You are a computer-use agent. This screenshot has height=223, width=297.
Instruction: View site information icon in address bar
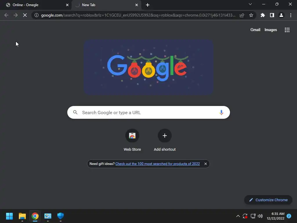click(37, 15)
